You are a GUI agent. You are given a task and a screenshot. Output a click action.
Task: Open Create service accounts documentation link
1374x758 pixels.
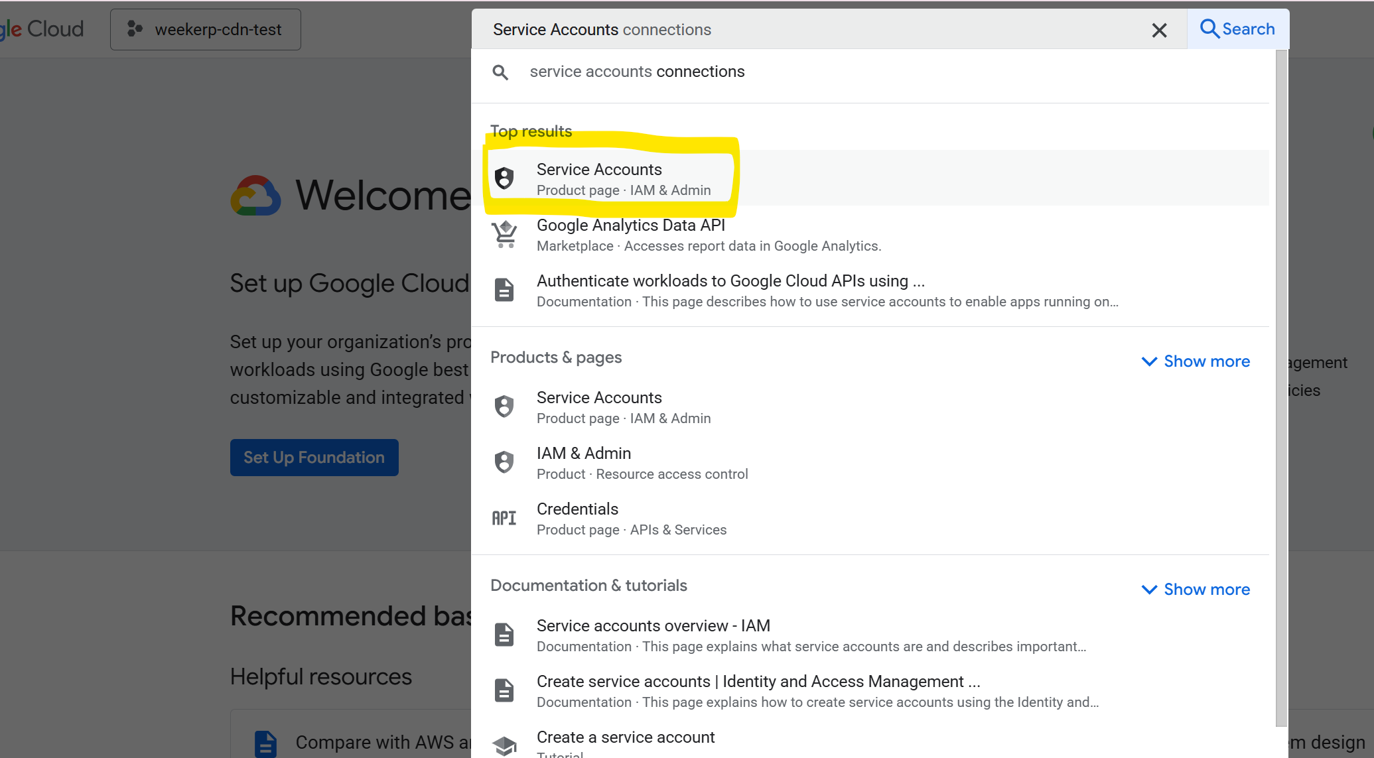pyautogui.click(x=758, y=682)
